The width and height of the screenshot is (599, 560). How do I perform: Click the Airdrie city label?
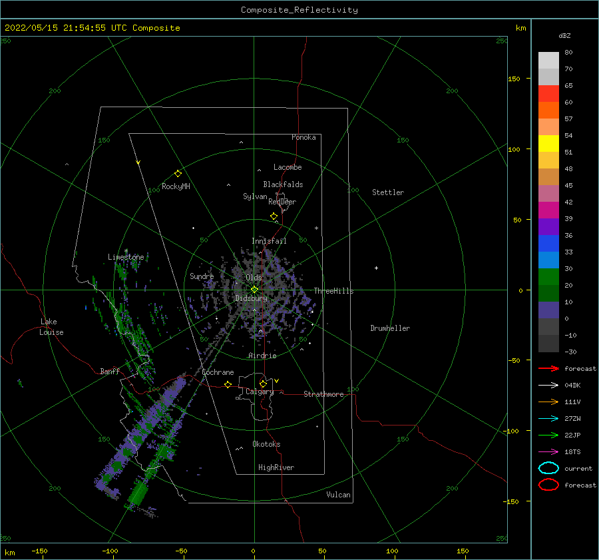(262, 356)
